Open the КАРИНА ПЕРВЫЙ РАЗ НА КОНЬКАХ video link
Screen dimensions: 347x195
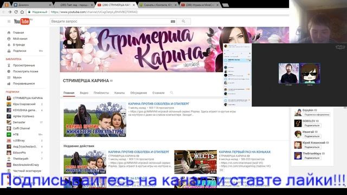245,152
